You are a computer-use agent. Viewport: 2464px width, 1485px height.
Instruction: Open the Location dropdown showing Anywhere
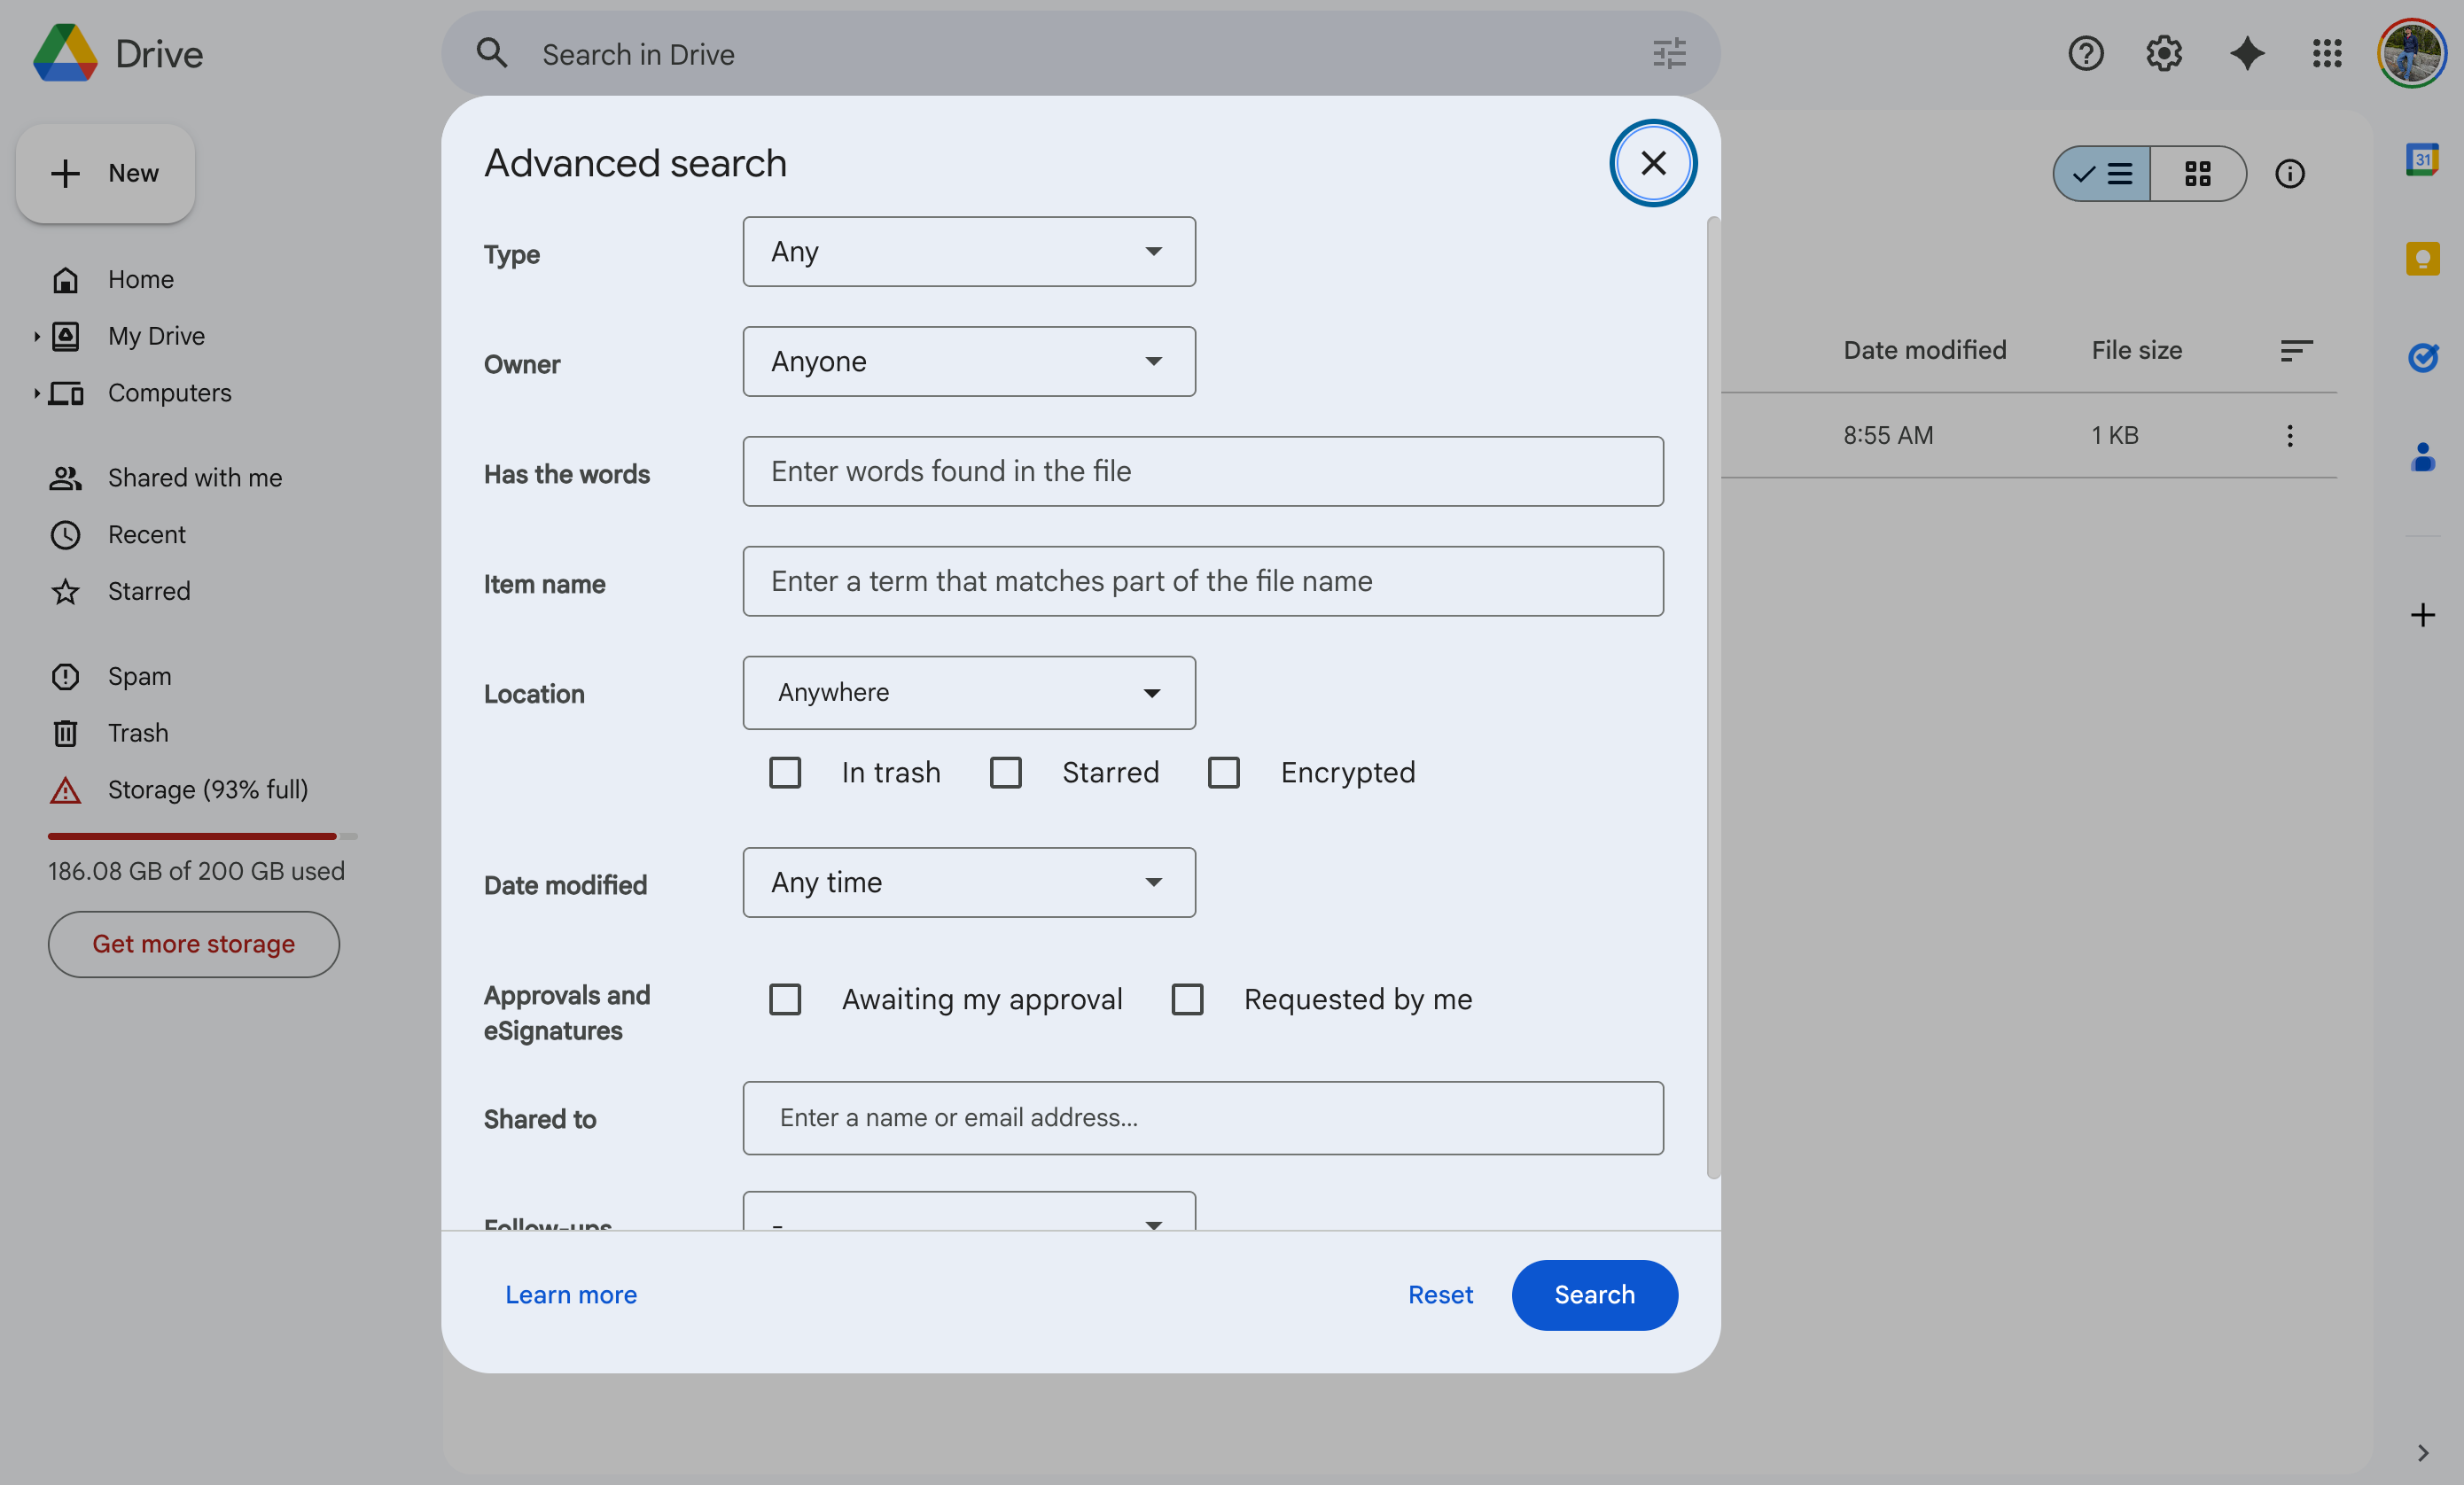pos(968,692)
